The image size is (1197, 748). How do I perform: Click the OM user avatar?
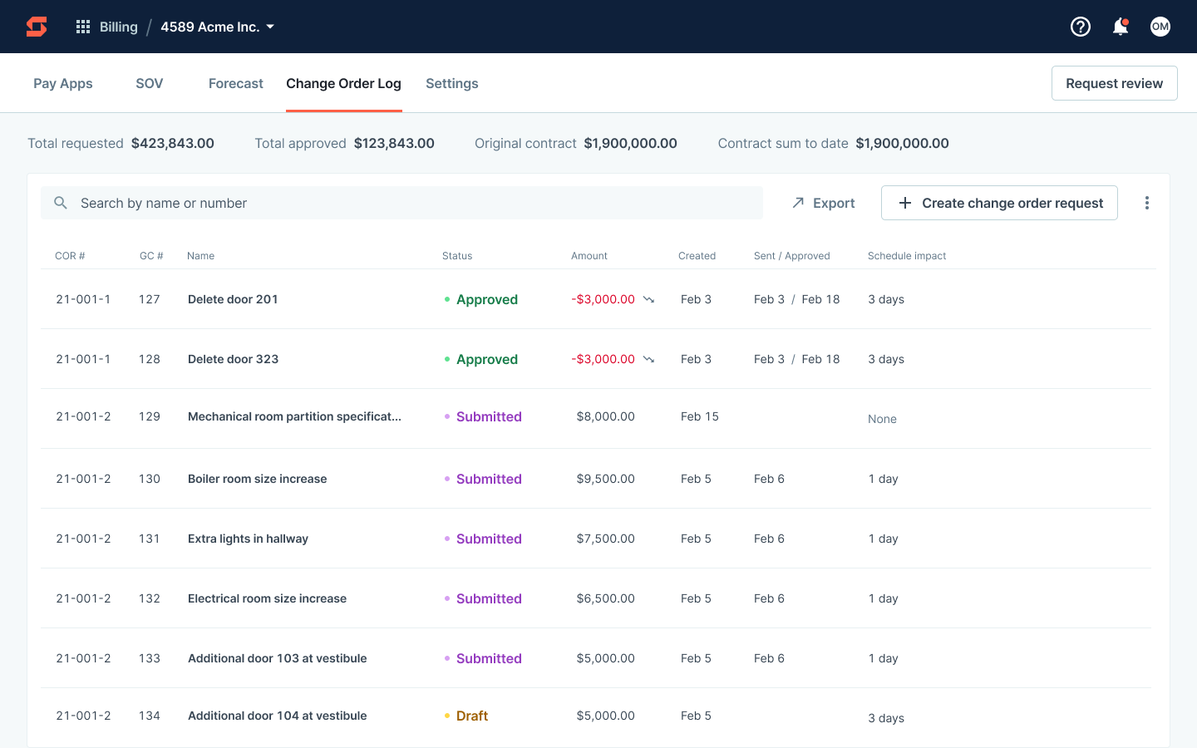(x=1160, y=26)
